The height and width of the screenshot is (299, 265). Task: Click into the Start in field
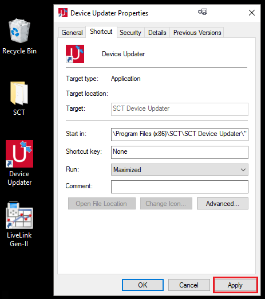(180, 134)
